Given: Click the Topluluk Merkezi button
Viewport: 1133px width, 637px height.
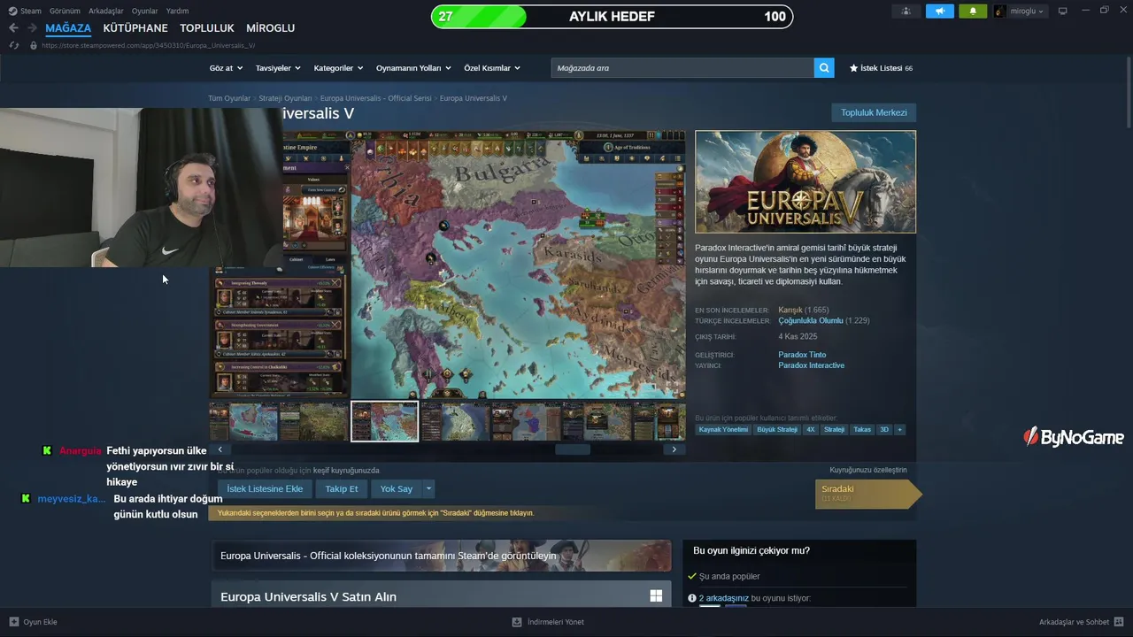Looking at the screenshot, I should pyautogui.click(x=874, y=112).
